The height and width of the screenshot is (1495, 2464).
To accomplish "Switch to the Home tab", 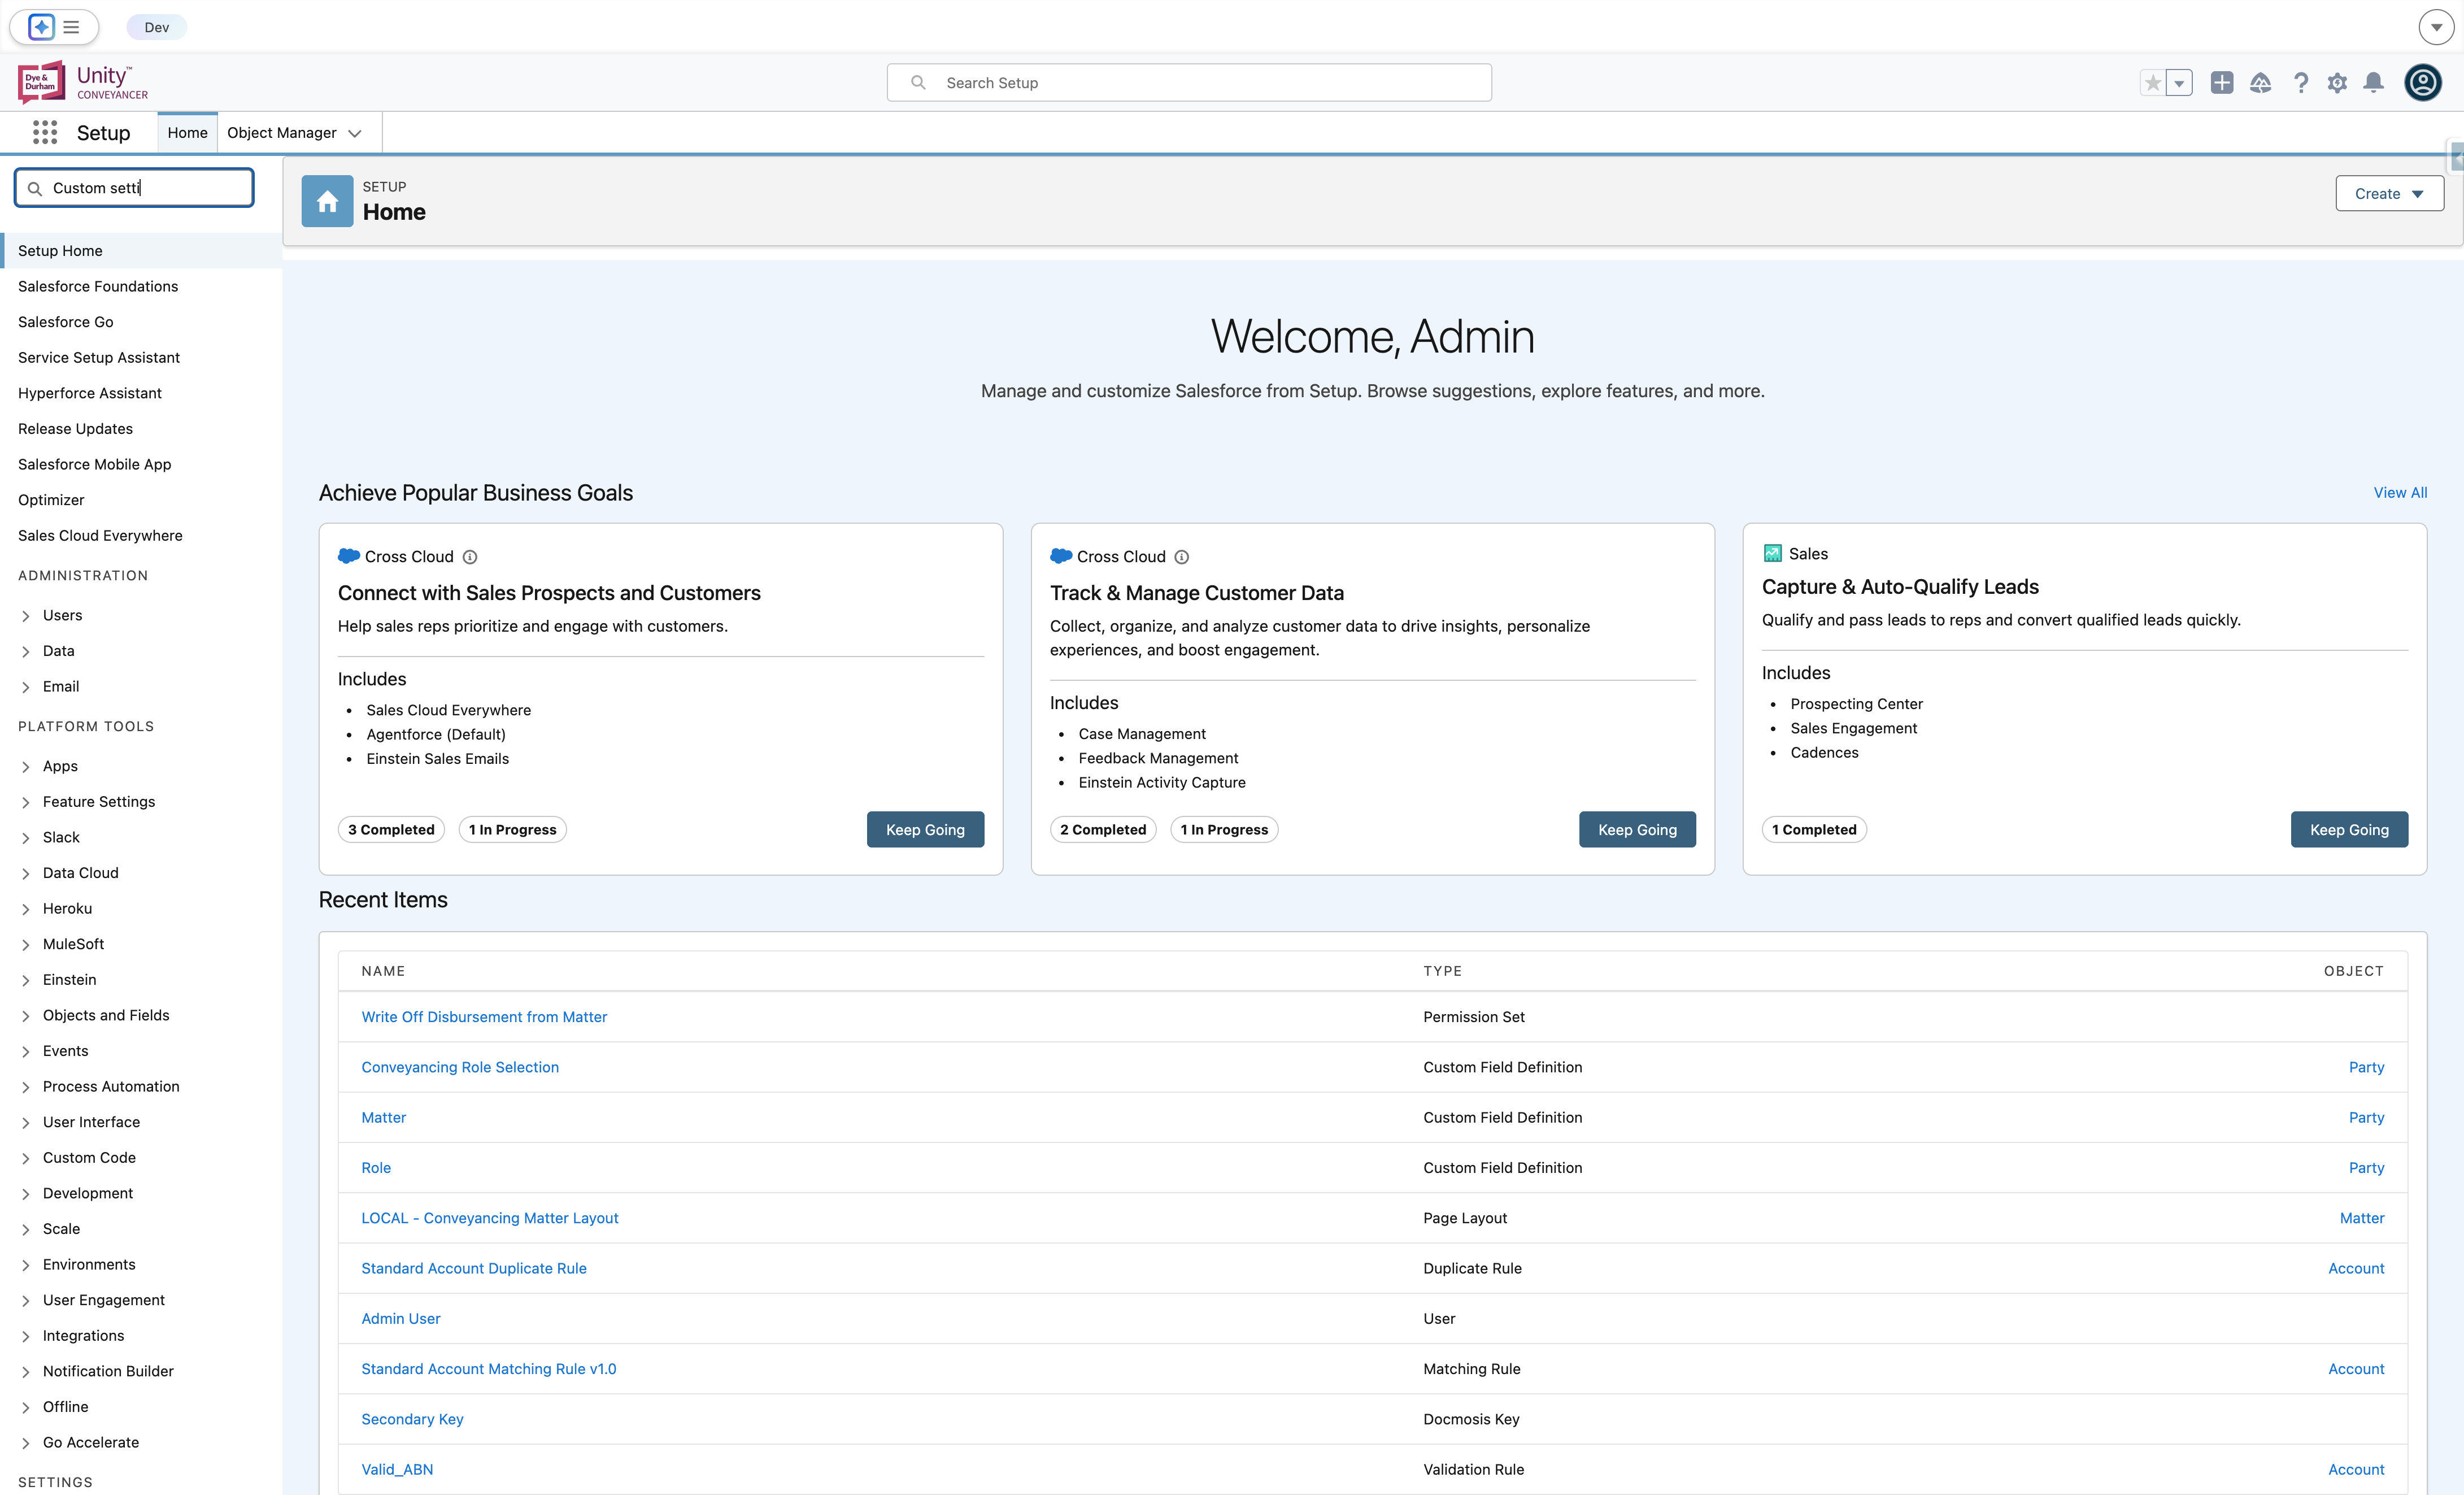I will (187, 132).
